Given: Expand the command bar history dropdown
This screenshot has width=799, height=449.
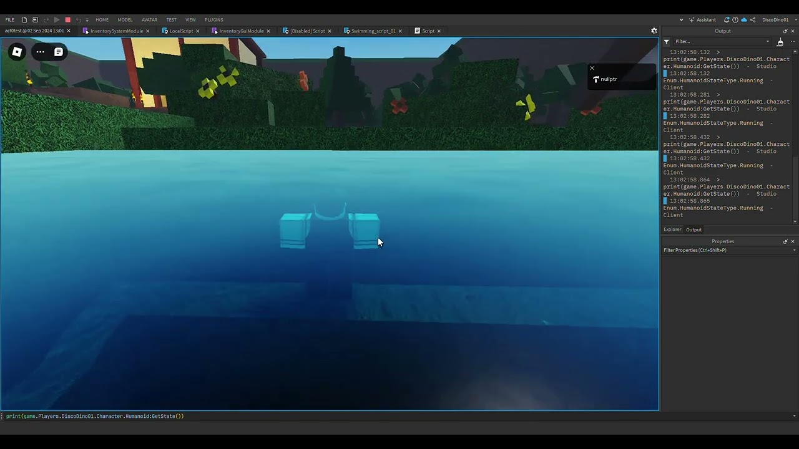Looking at the screenshot, I should tap(794, 416).
